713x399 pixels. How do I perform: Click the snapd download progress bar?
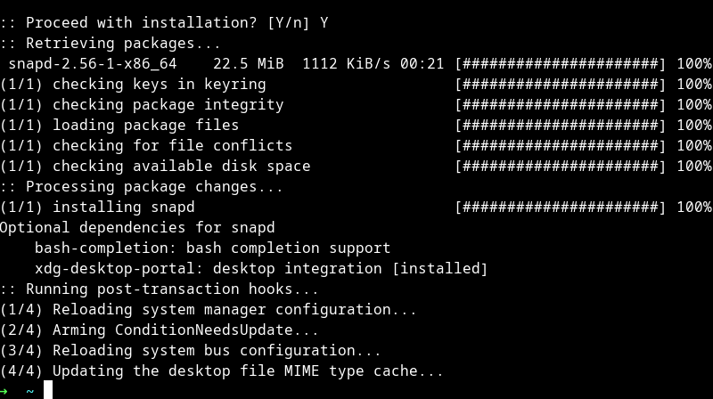click(560, 64)
